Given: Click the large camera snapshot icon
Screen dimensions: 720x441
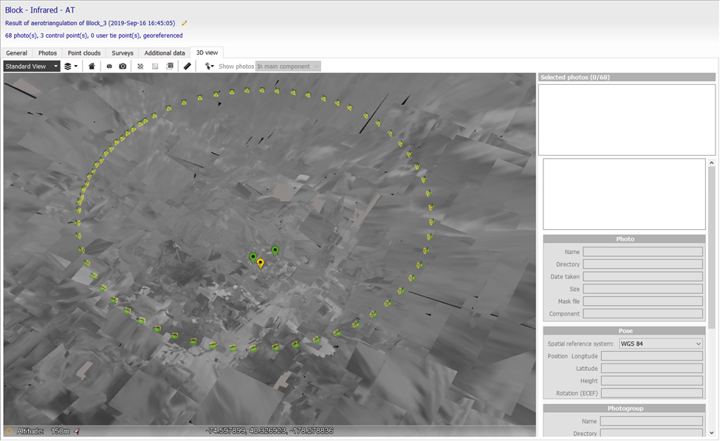Looking at the screenshot, I should pos(123,66).
